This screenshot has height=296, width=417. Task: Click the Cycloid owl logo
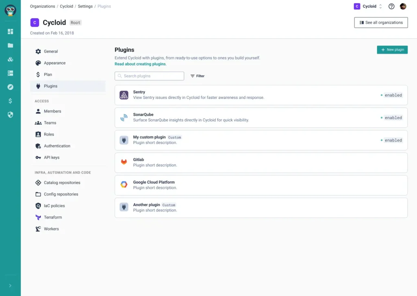[10, 11]
